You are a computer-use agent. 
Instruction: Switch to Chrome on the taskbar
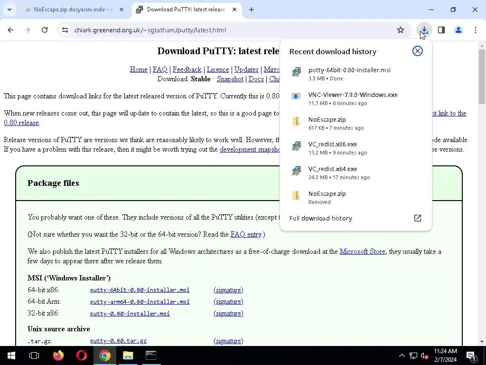tap(105, 355)
